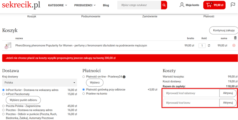Click the Przelewy24 info icon
This screenshot has width=238, height=120.
[x=124, y=77]
